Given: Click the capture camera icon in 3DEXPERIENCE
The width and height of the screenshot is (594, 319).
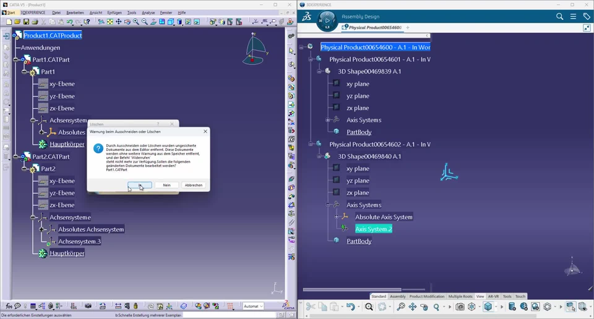Looking at the screenshot, I should (x=460, y=307).
